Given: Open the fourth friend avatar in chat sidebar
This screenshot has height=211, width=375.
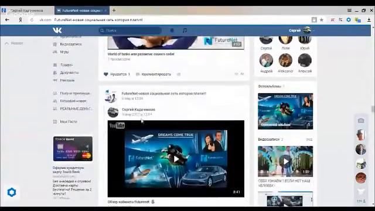Looking at the screenshot, I should tap(361, 178).
